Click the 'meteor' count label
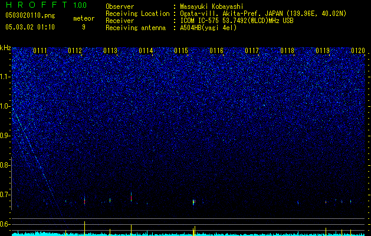This screenshot has width=371, height=236. coord(84,18)
